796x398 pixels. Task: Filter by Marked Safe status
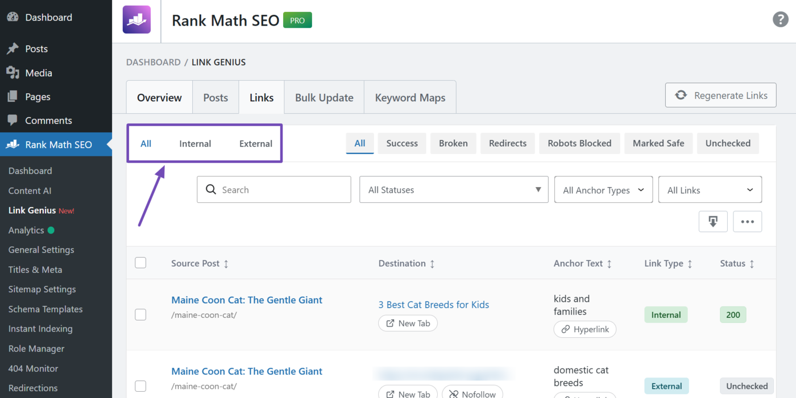658,143
